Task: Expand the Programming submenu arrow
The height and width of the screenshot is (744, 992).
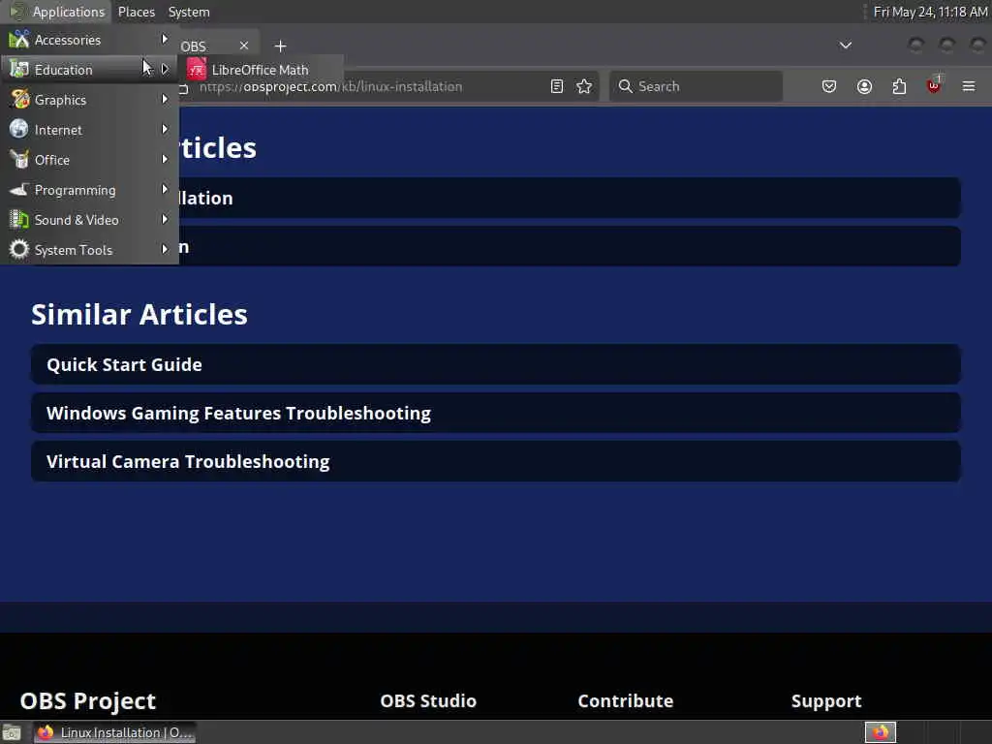Action: 165,189
